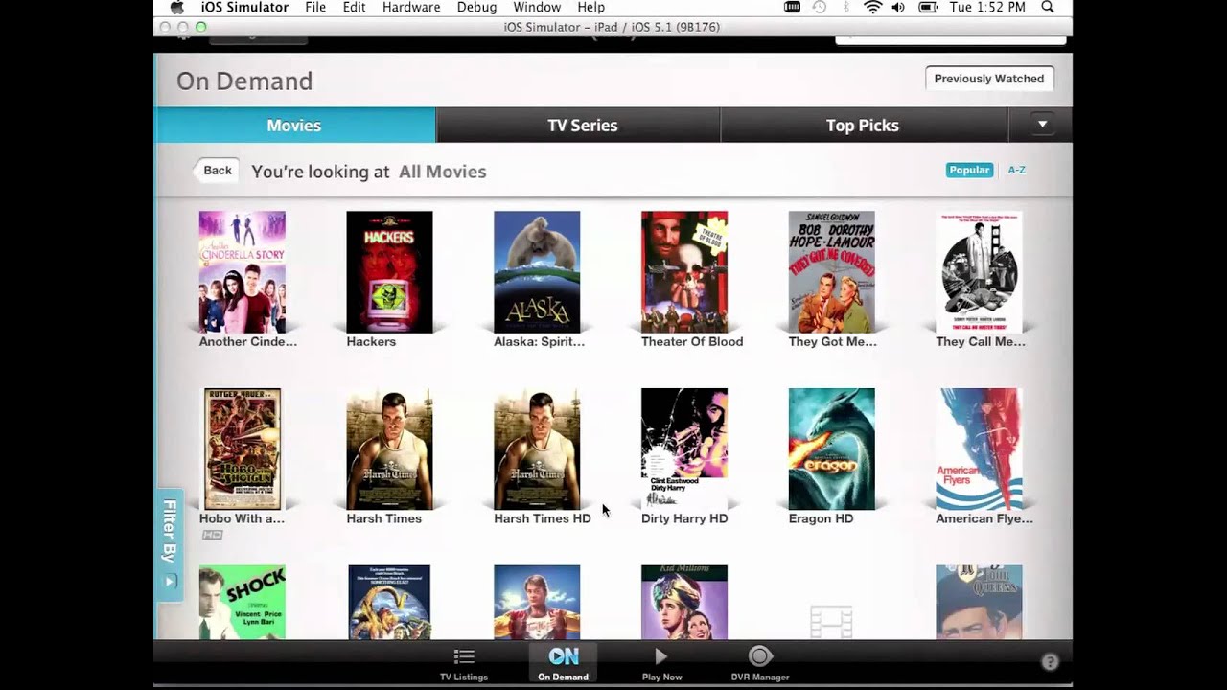
Task: Open the Help menu
Action: tap(590, 8)
